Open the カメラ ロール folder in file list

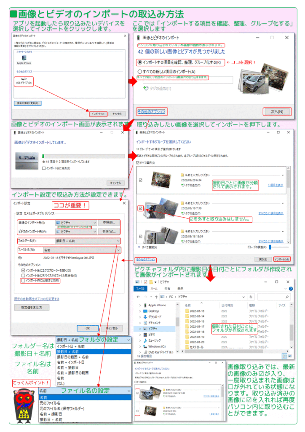[197, 347]
